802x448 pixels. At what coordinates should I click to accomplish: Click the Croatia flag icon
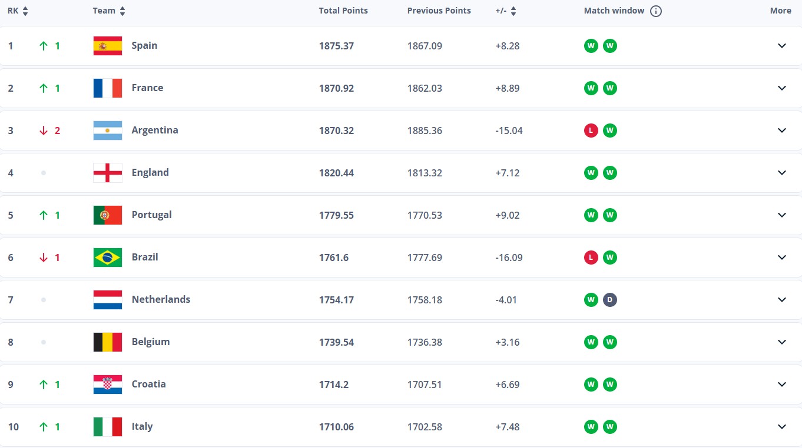(108, 385)
